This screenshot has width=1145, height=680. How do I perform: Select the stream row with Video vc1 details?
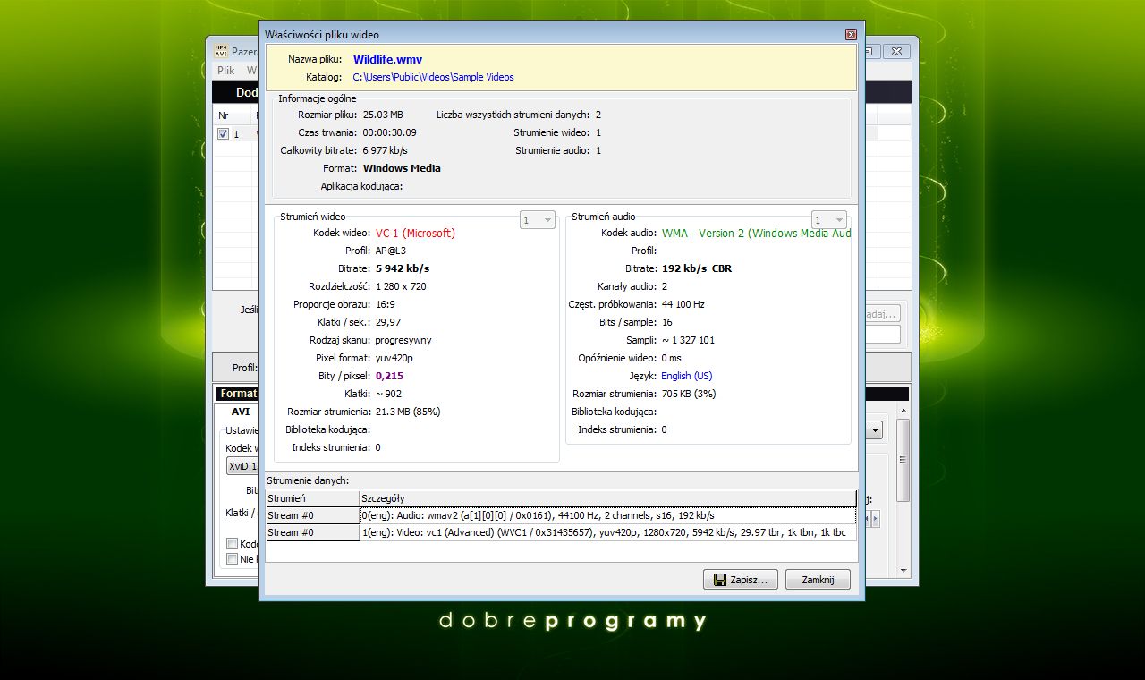(x=561, y=532)
